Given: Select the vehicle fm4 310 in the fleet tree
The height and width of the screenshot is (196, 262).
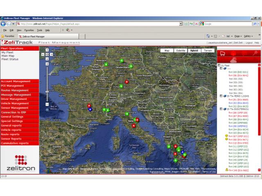Looking at the screenshot, I should click(238, 143).
